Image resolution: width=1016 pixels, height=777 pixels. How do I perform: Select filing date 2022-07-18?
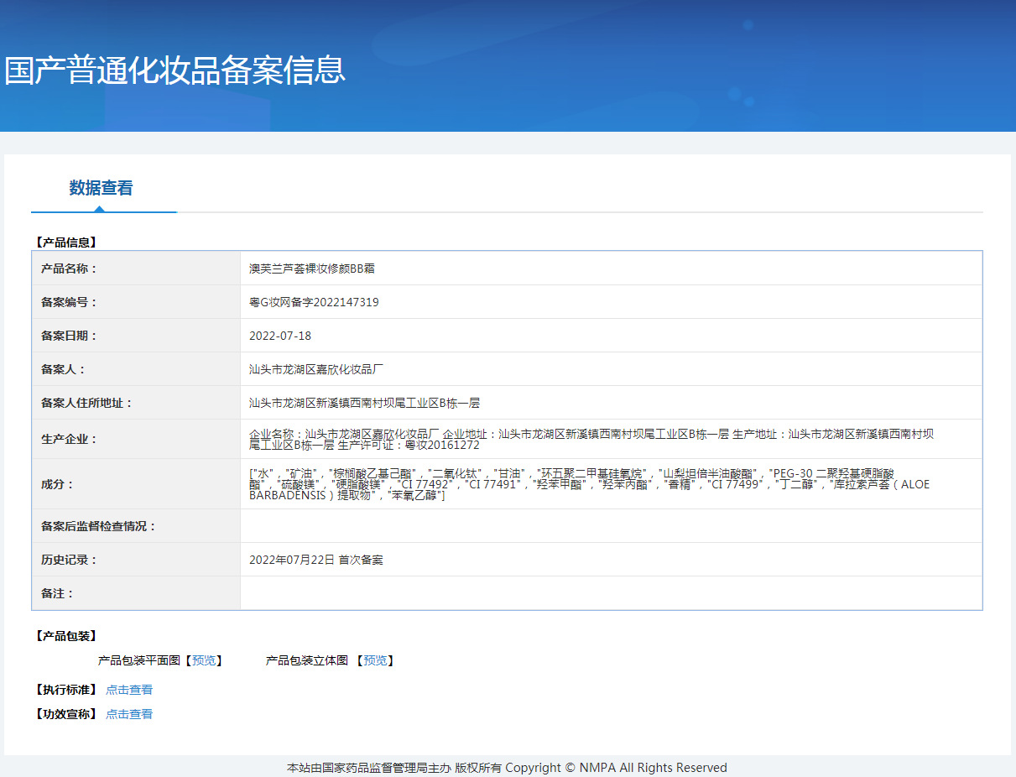pyautogui.click(x=280, y=336)
